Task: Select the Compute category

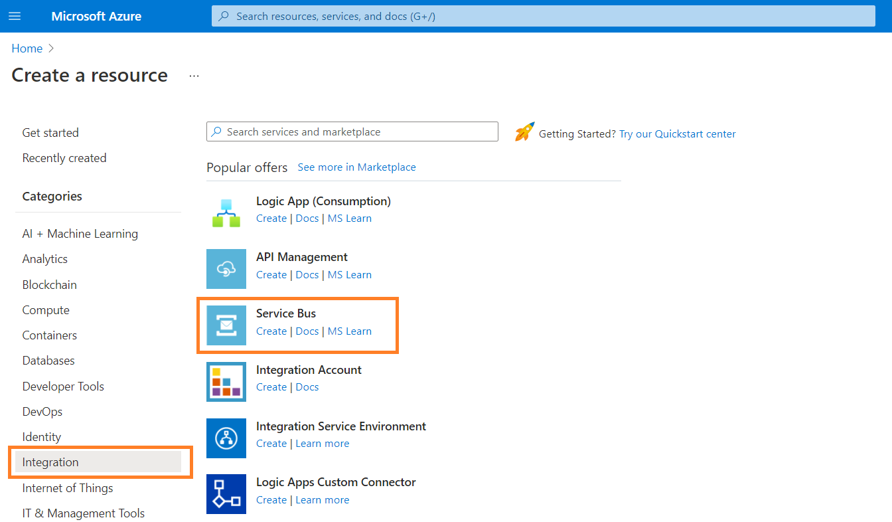Action: coord(46,310)
